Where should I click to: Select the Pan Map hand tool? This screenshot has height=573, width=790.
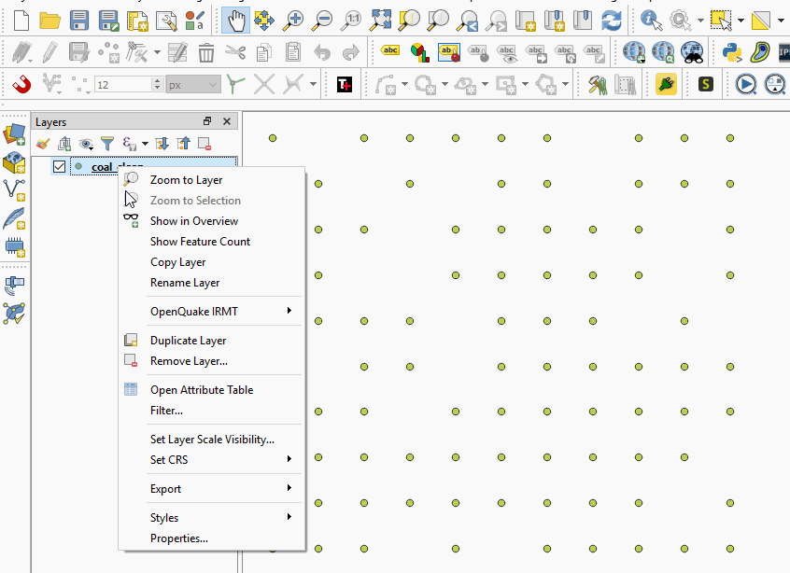pyautogui.click(x=236, y=19)
